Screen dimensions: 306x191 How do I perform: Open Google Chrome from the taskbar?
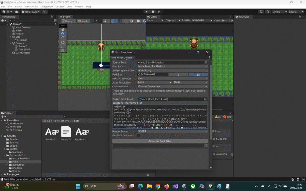pos(158,186)
